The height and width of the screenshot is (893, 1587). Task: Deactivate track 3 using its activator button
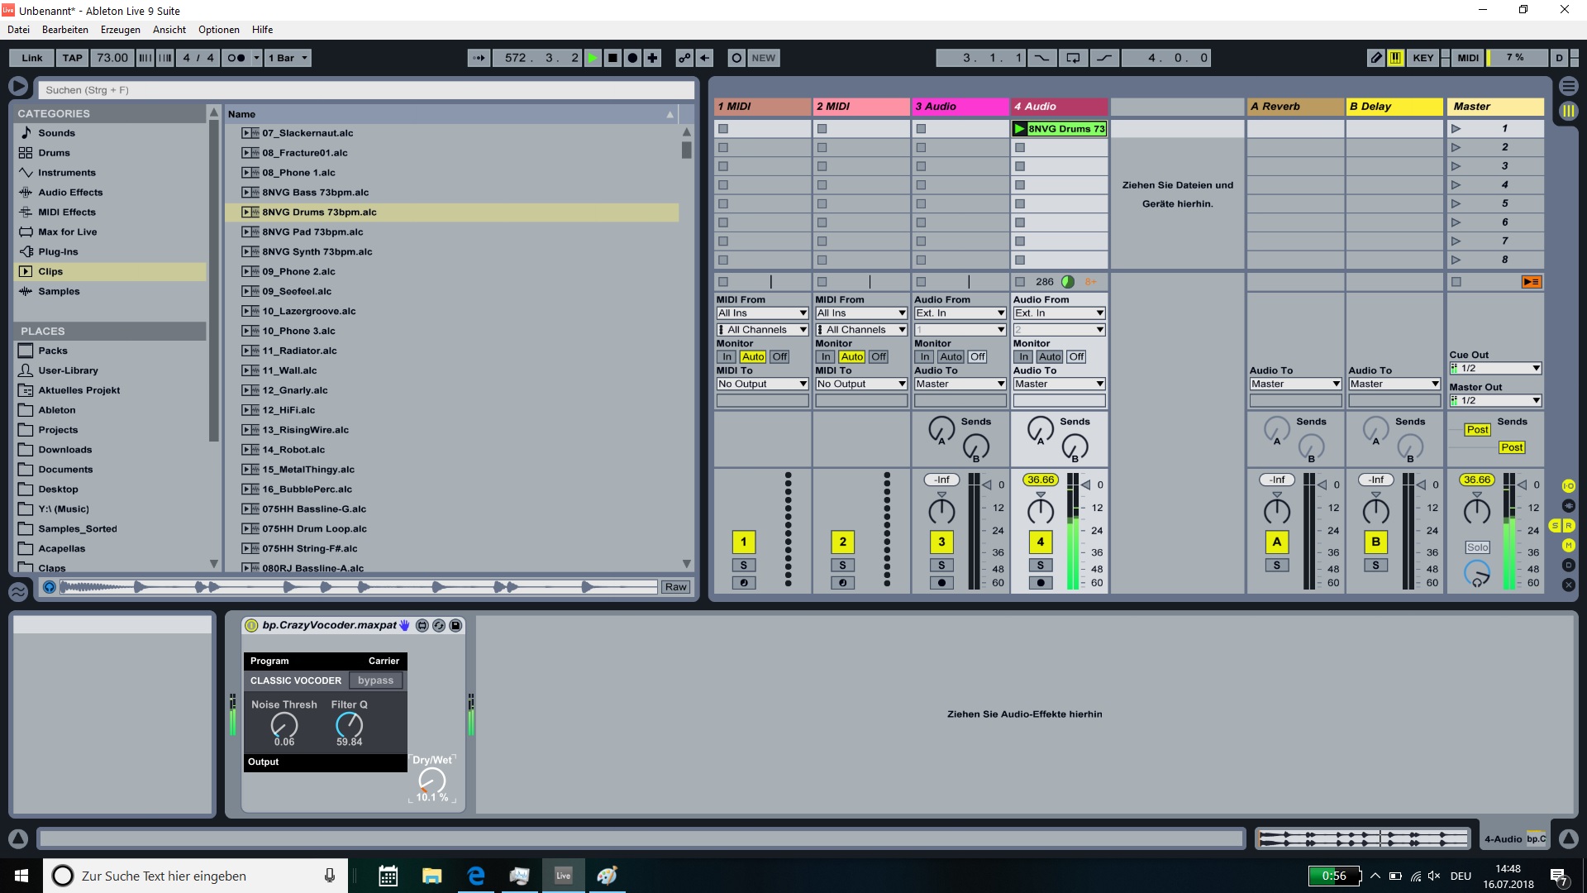point(941,542)
